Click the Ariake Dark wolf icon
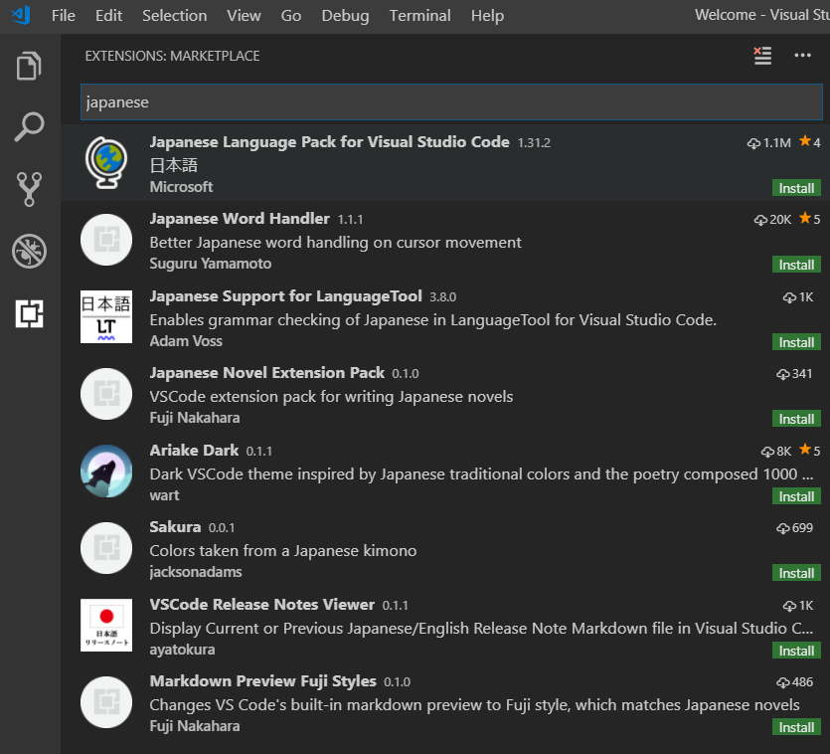Viewport: 830px width, 754px height. [106, 471]
